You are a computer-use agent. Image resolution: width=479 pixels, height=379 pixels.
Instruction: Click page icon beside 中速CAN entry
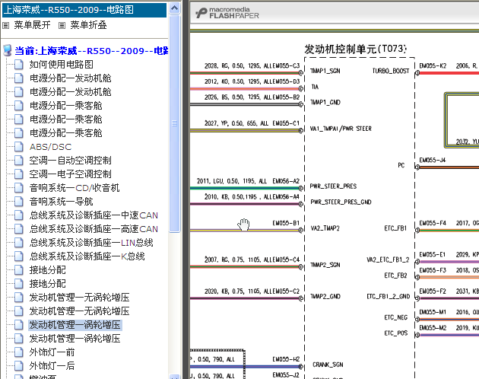point(19,215)
